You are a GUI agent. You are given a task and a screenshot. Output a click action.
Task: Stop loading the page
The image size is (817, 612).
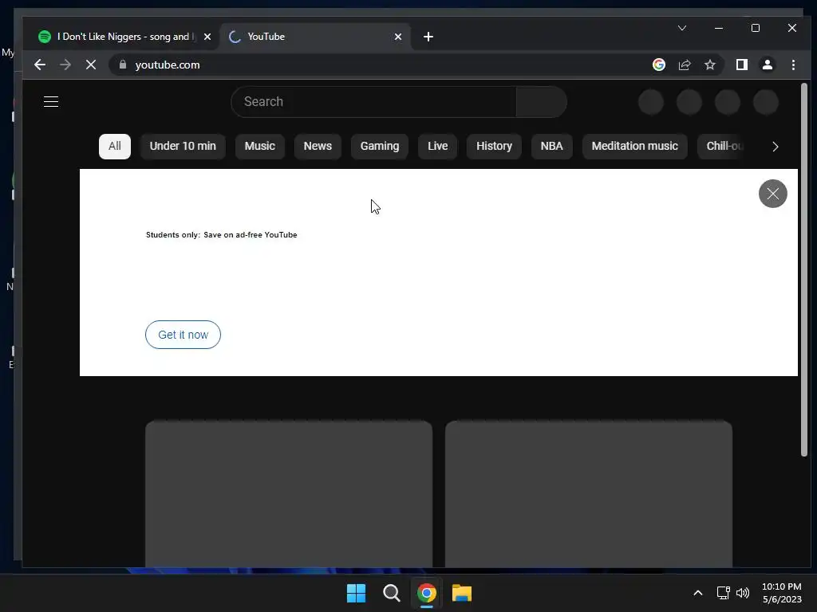coord(91,65)
